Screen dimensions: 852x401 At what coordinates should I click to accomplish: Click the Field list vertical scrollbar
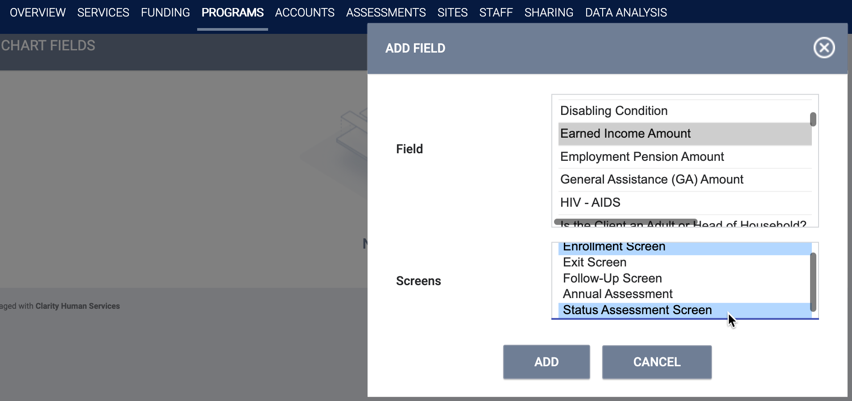(x=813, y=119)
